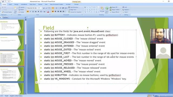Click the Decrease List Level icon
The width and height of the screenshot is (173, 97).
click(61, 8)
